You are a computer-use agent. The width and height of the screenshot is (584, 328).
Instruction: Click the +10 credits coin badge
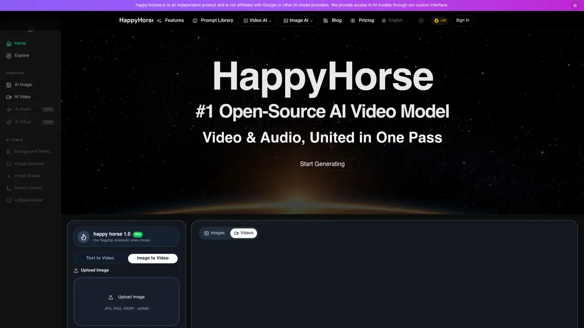pos(440,20)
